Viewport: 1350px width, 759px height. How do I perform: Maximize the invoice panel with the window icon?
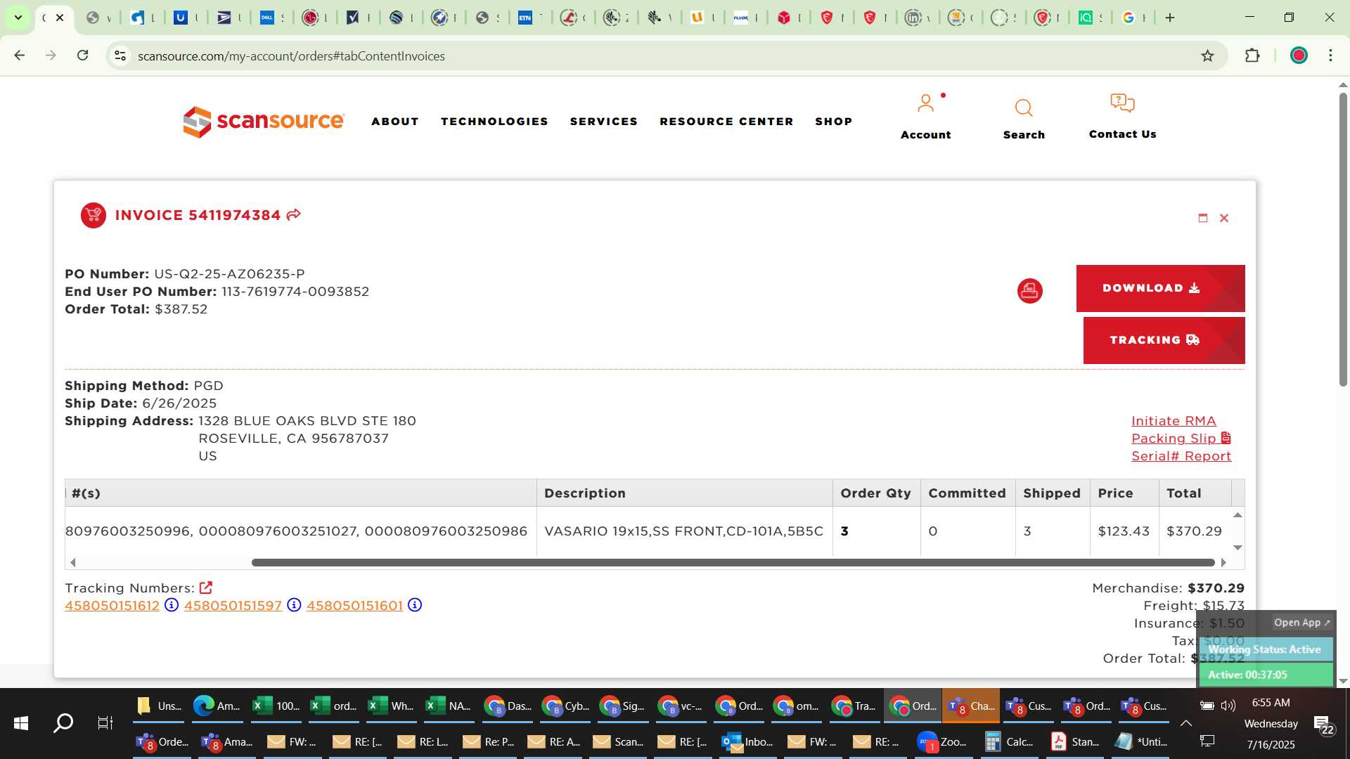click(1203, 218)
